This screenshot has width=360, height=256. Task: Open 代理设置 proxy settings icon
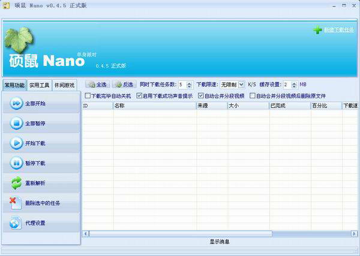click(x=16, y=223)
